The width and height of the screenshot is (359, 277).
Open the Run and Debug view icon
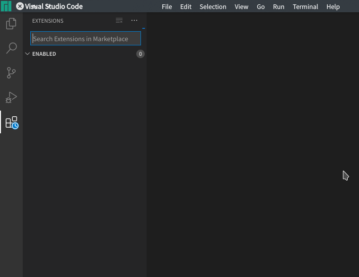(11, 97)
